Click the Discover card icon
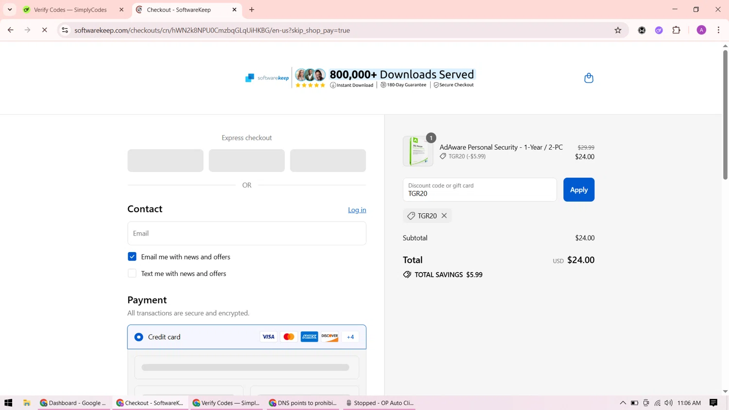The image size is (729, 410). [330, 337]
